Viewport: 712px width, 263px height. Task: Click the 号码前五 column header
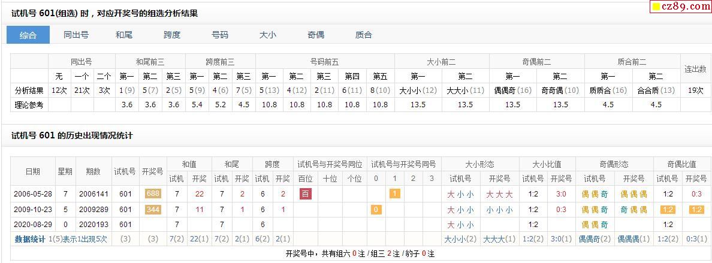point(325,62)
